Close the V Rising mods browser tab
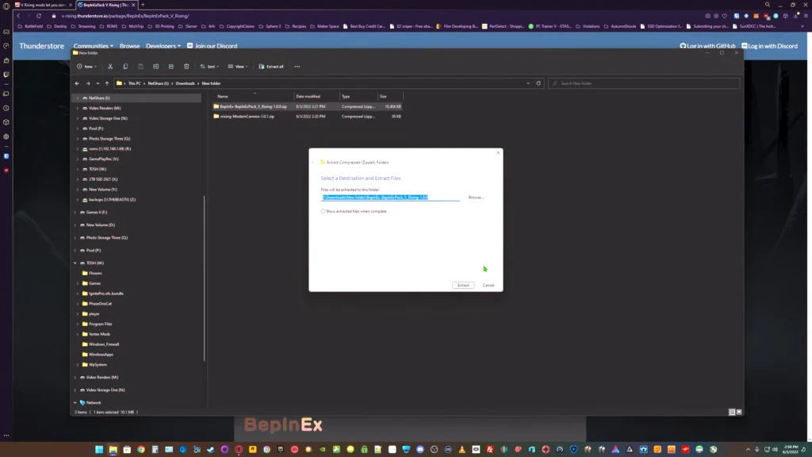This screenshot has height=457, width=812. (71, 5)
